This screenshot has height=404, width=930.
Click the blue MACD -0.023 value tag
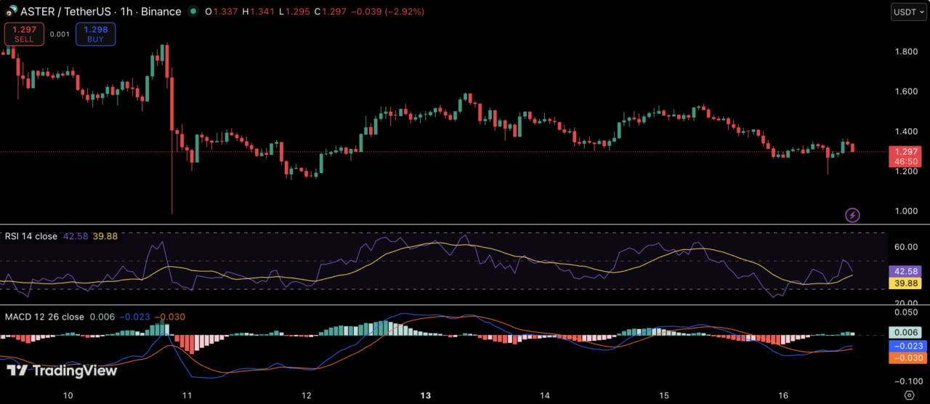click(905, 346)
